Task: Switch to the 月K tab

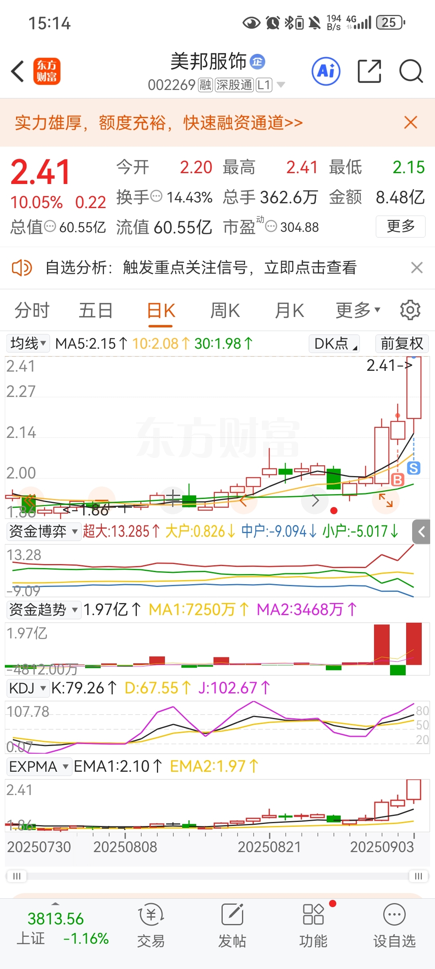Action: 289,311
